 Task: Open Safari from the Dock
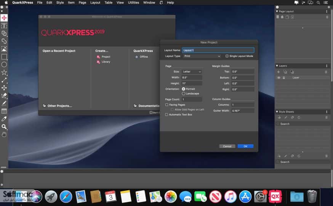pyautogui.click(x=66, y=196)
